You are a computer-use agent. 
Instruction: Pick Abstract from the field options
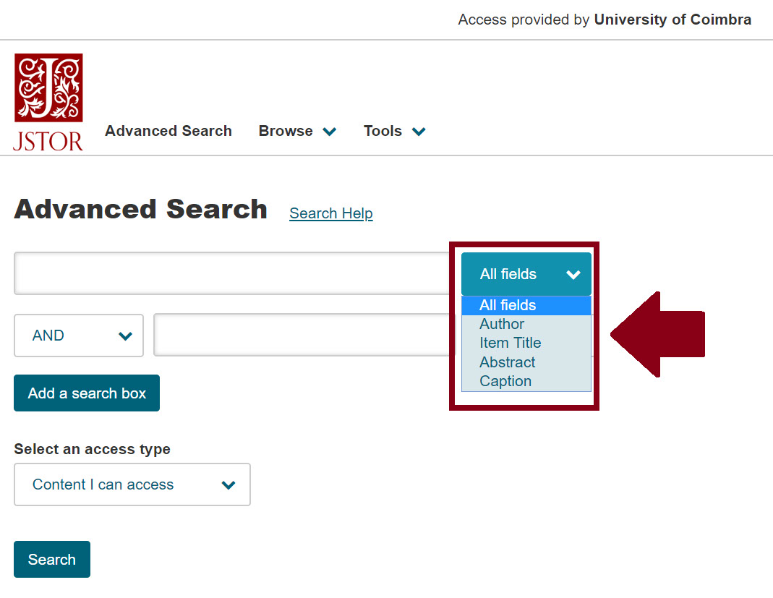507,362
